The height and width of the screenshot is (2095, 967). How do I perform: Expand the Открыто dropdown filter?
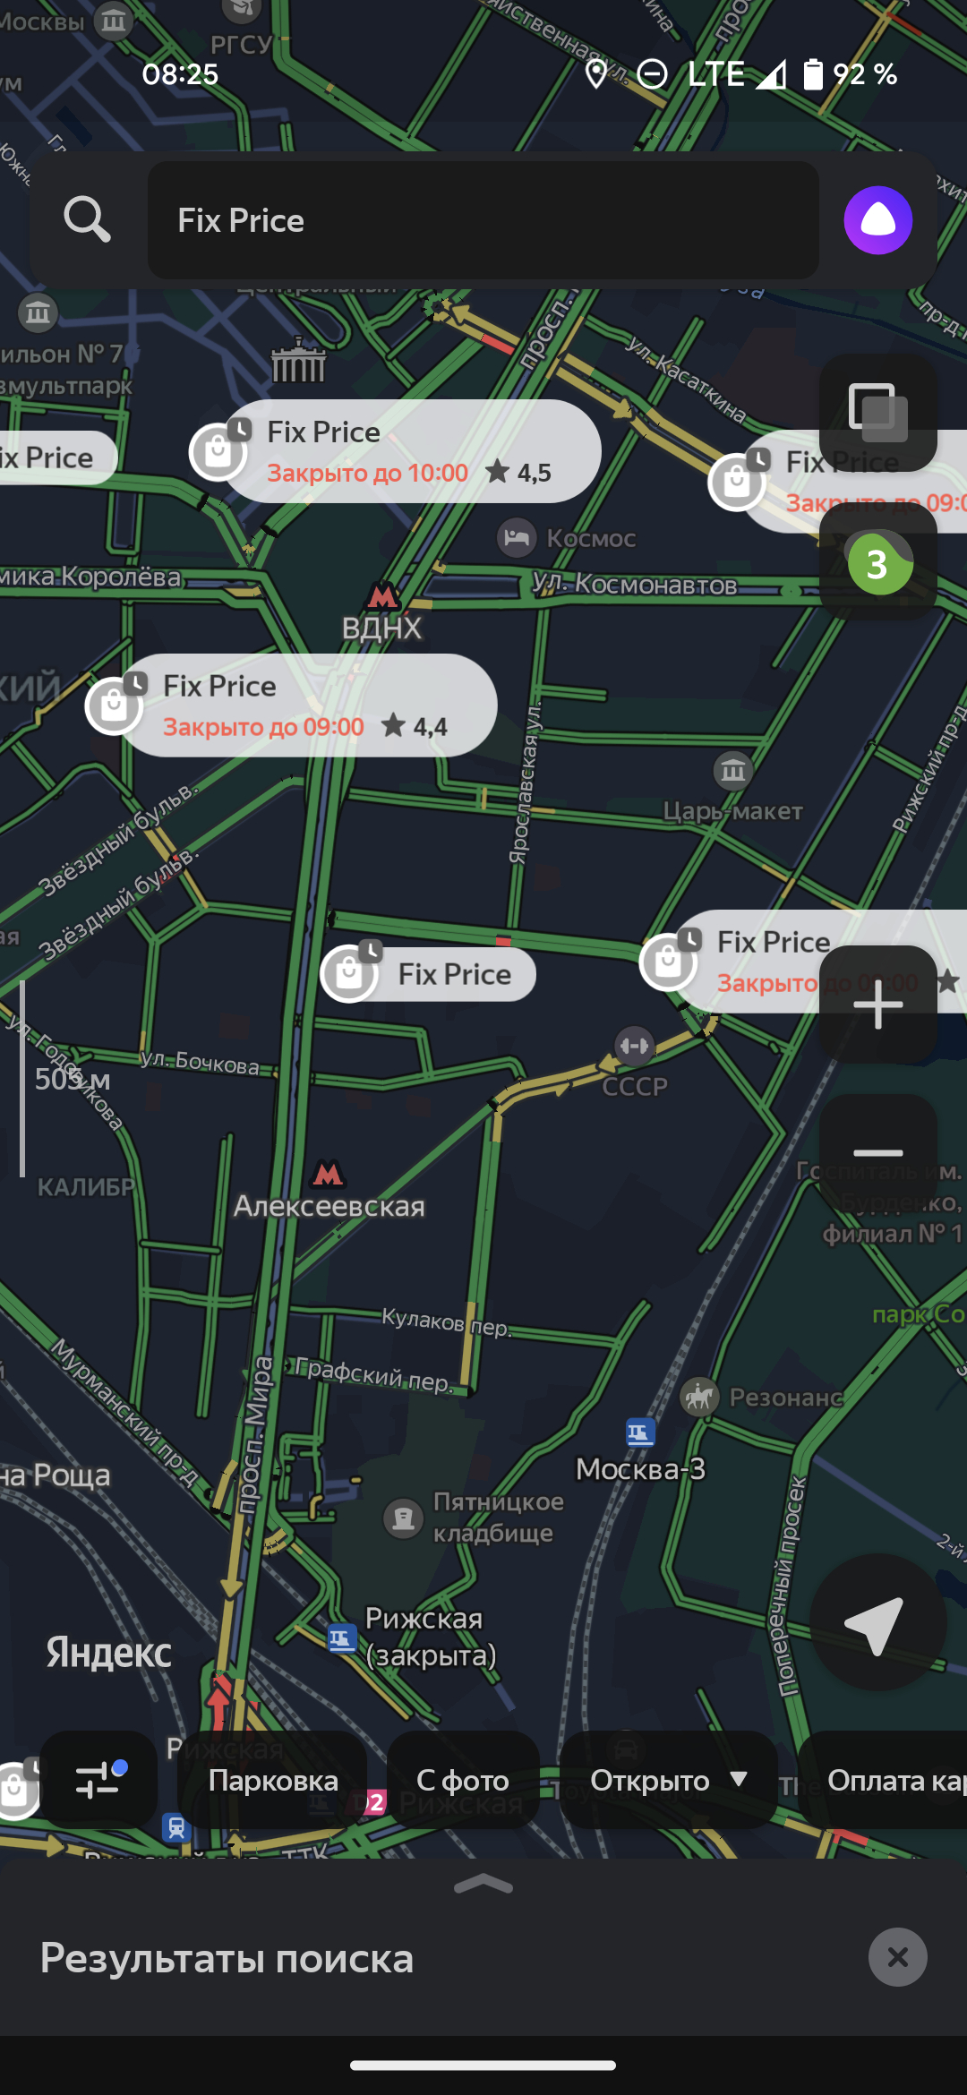668,1780
